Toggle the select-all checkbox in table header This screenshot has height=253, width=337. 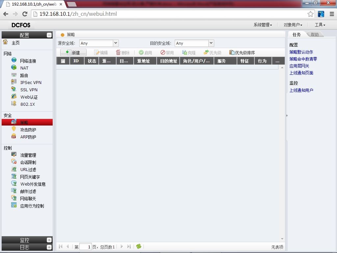(x=63, y=61)
